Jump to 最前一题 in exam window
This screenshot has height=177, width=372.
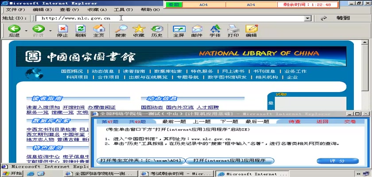(174, 122)
